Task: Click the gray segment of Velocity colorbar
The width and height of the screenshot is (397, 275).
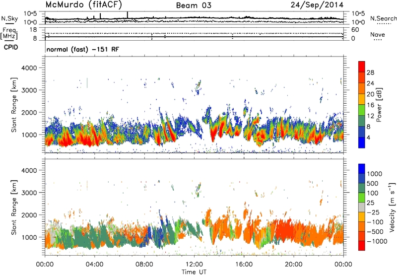Action: click(x=362, y=207)
